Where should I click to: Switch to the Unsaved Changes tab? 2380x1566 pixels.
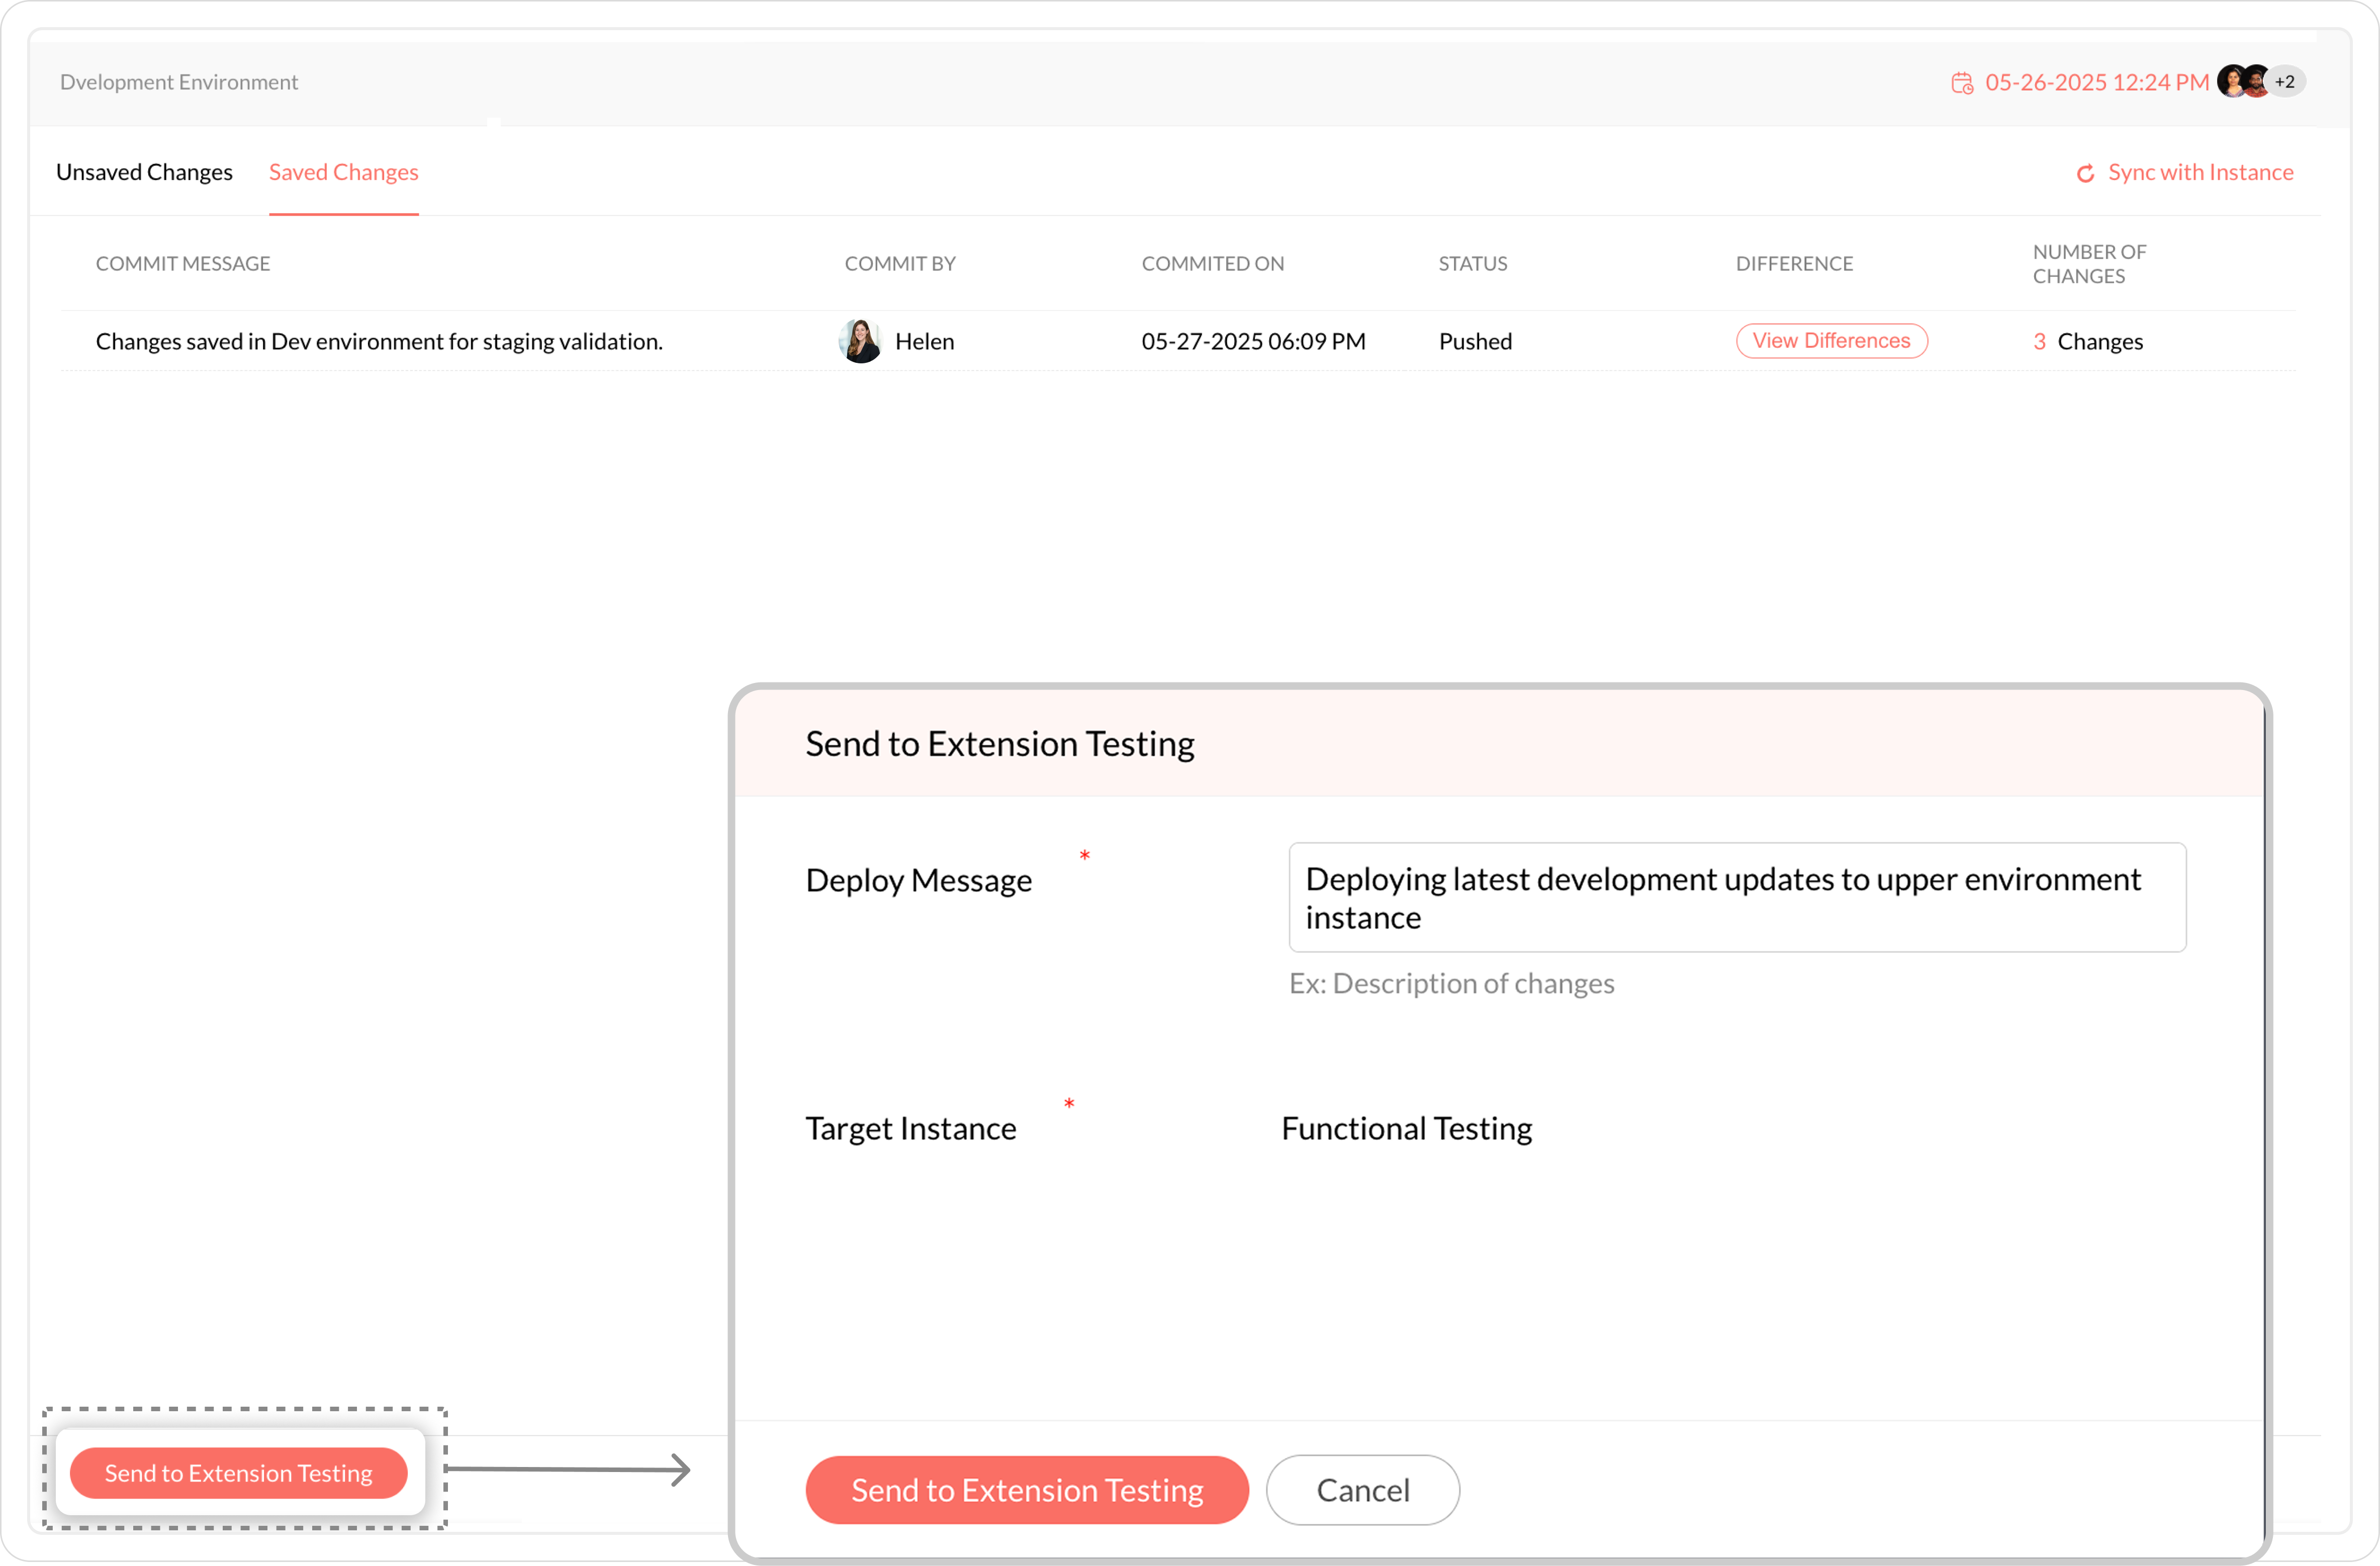(x=144, y=172)
